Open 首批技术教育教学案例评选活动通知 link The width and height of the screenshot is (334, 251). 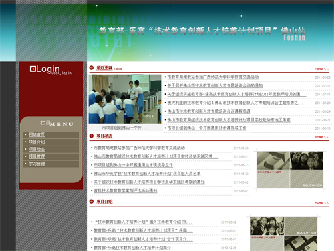[126, 191]
